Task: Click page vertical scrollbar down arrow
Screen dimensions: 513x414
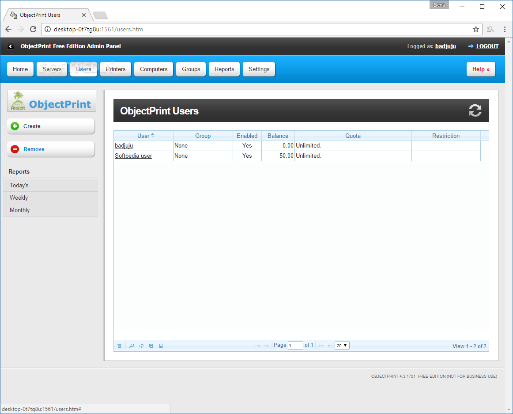Action: (509, 410)
